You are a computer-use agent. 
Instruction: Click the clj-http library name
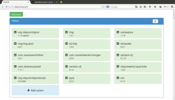pos(73,44)
